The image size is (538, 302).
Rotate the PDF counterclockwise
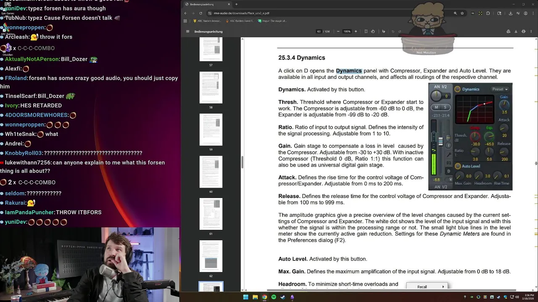coord(373,31)
